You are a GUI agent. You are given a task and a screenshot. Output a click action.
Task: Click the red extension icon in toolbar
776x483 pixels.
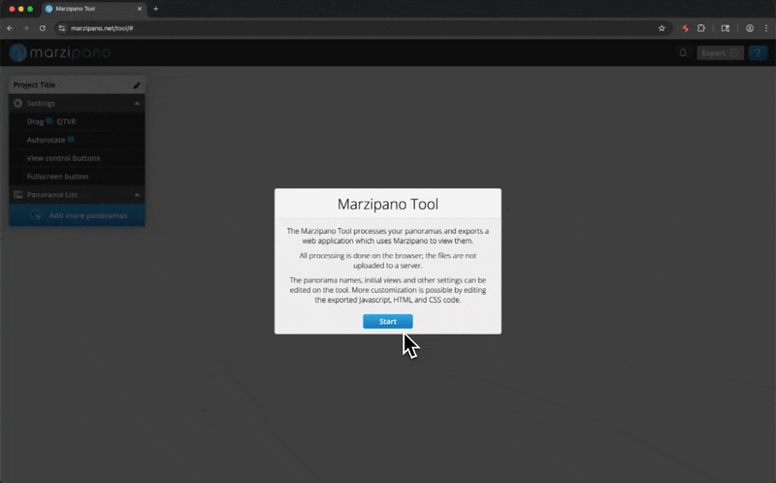pyautogui.click(x=685, y=28)
